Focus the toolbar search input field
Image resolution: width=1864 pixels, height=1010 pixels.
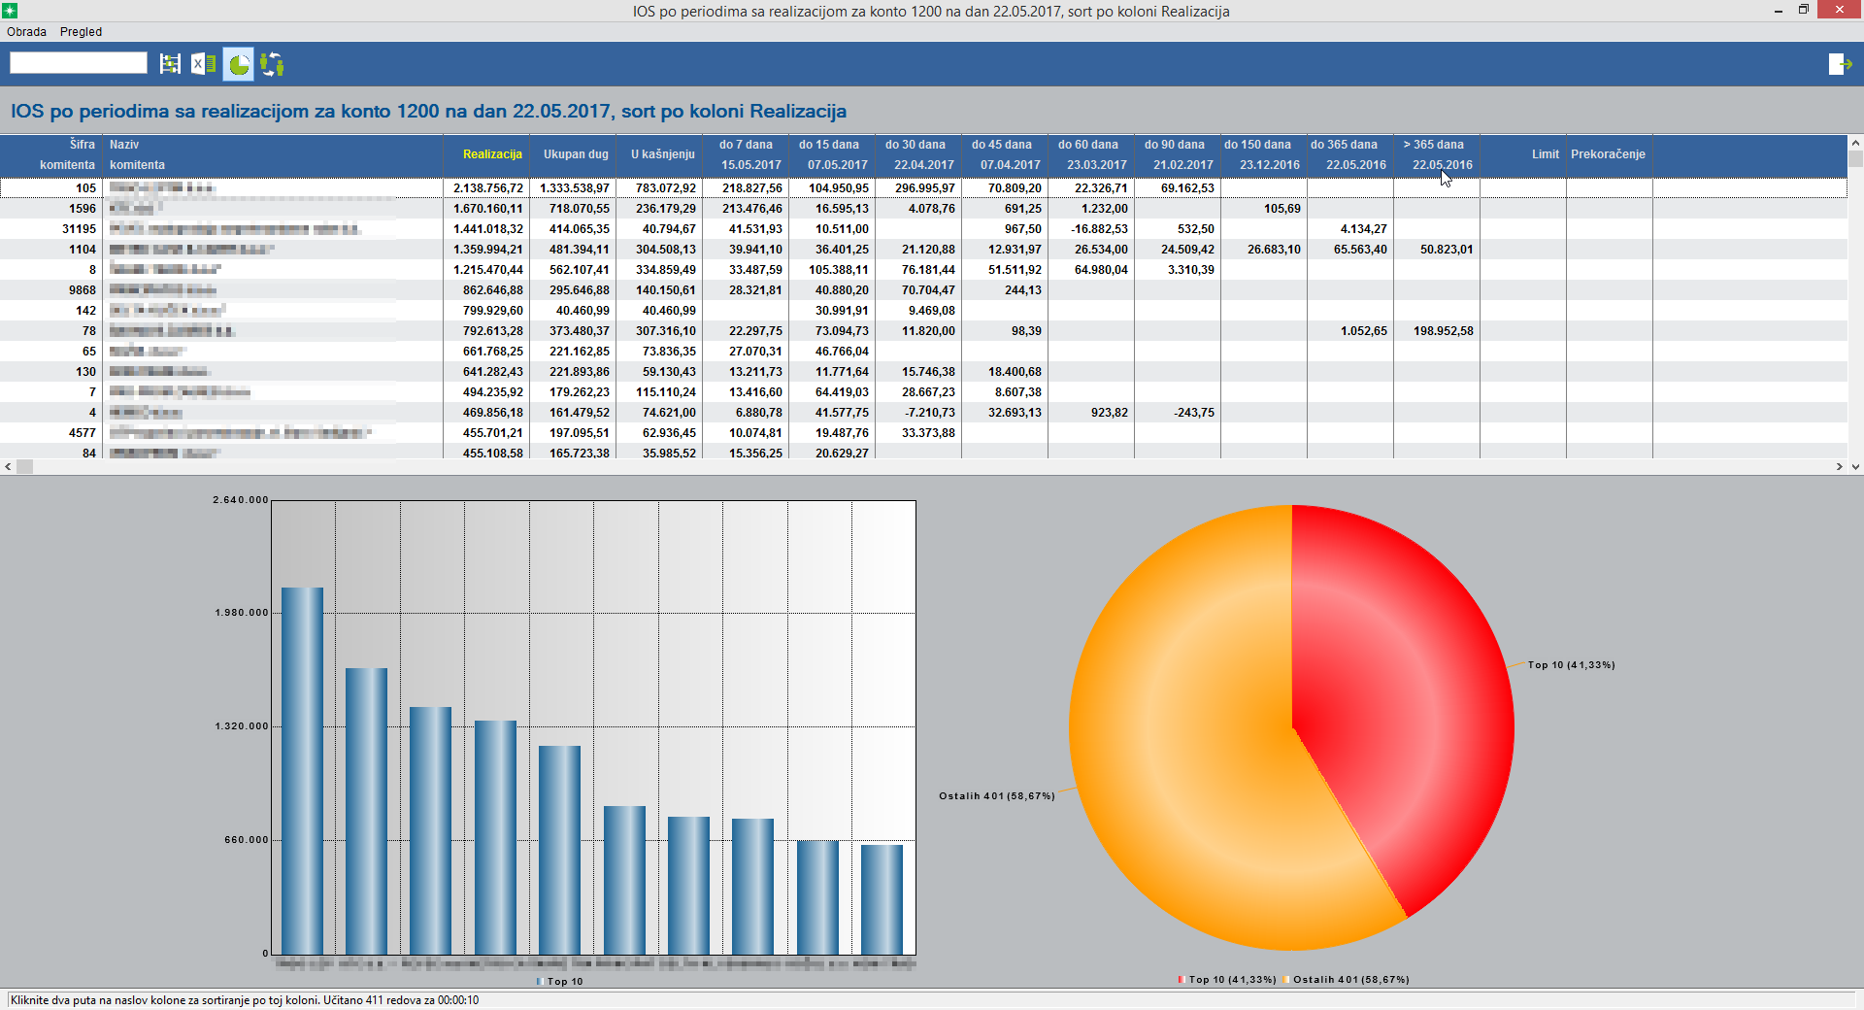click(79, 63)
